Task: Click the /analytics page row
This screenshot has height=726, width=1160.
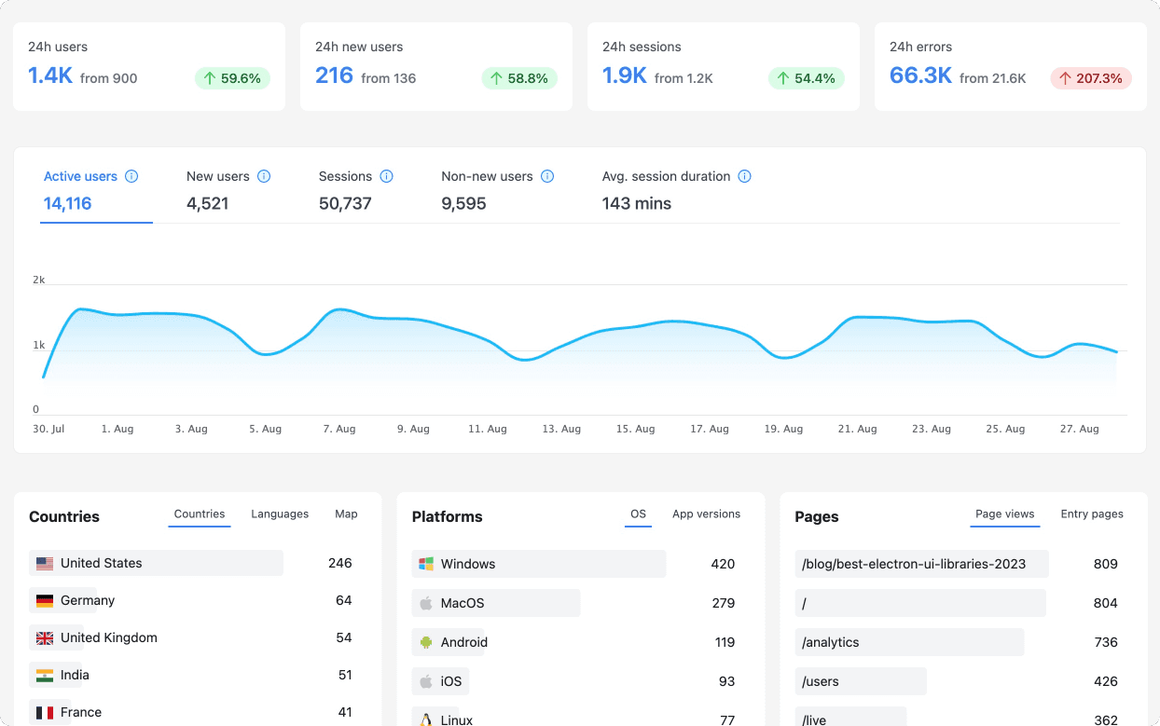Action: point(909,642)
